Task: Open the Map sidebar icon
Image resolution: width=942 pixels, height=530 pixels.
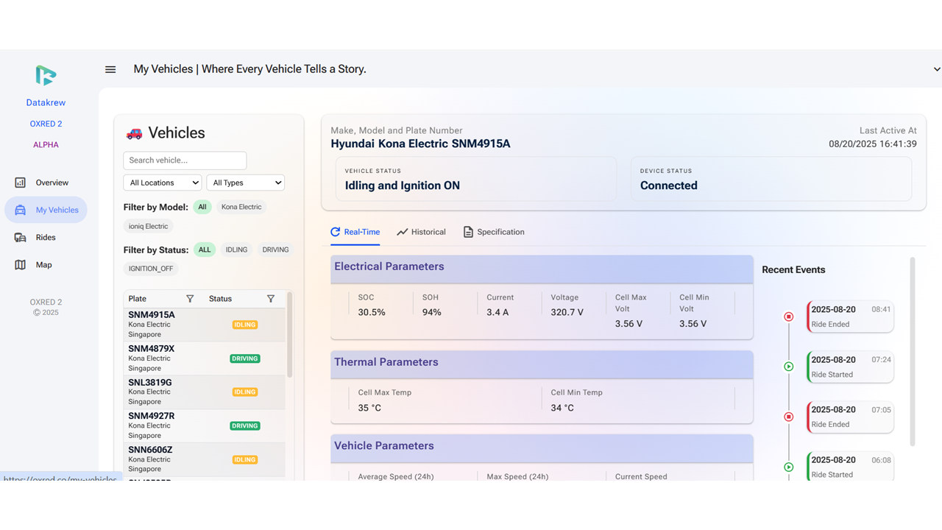Action: [21, 265]
